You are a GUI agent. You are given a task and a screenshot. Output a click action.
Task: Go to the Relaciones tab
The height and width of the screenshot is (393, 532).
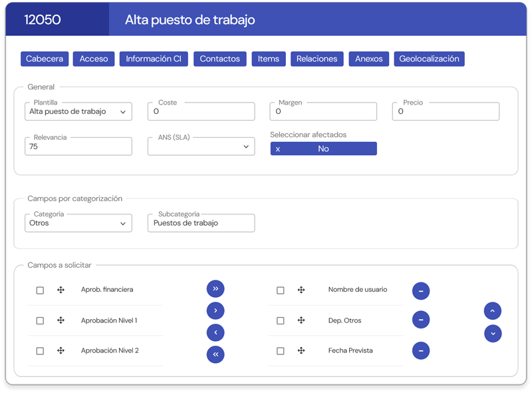coord(317,59)
